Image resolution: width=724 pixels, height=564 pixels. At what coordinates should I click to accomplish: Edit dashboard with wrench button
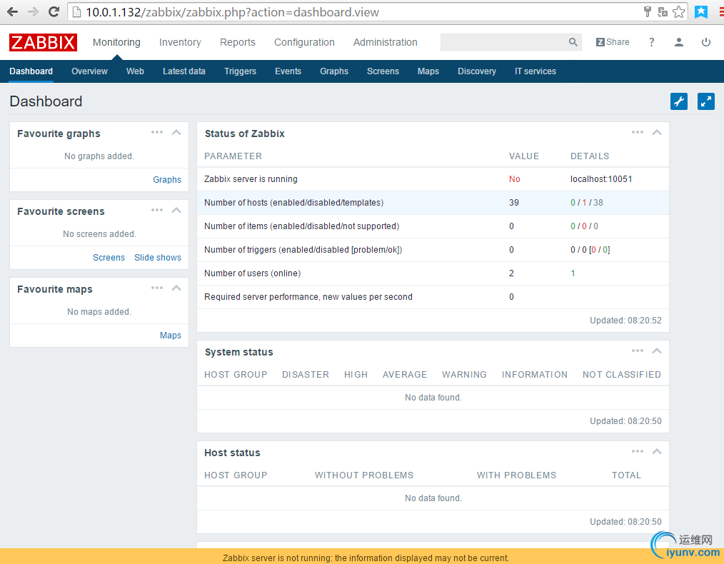679,101
